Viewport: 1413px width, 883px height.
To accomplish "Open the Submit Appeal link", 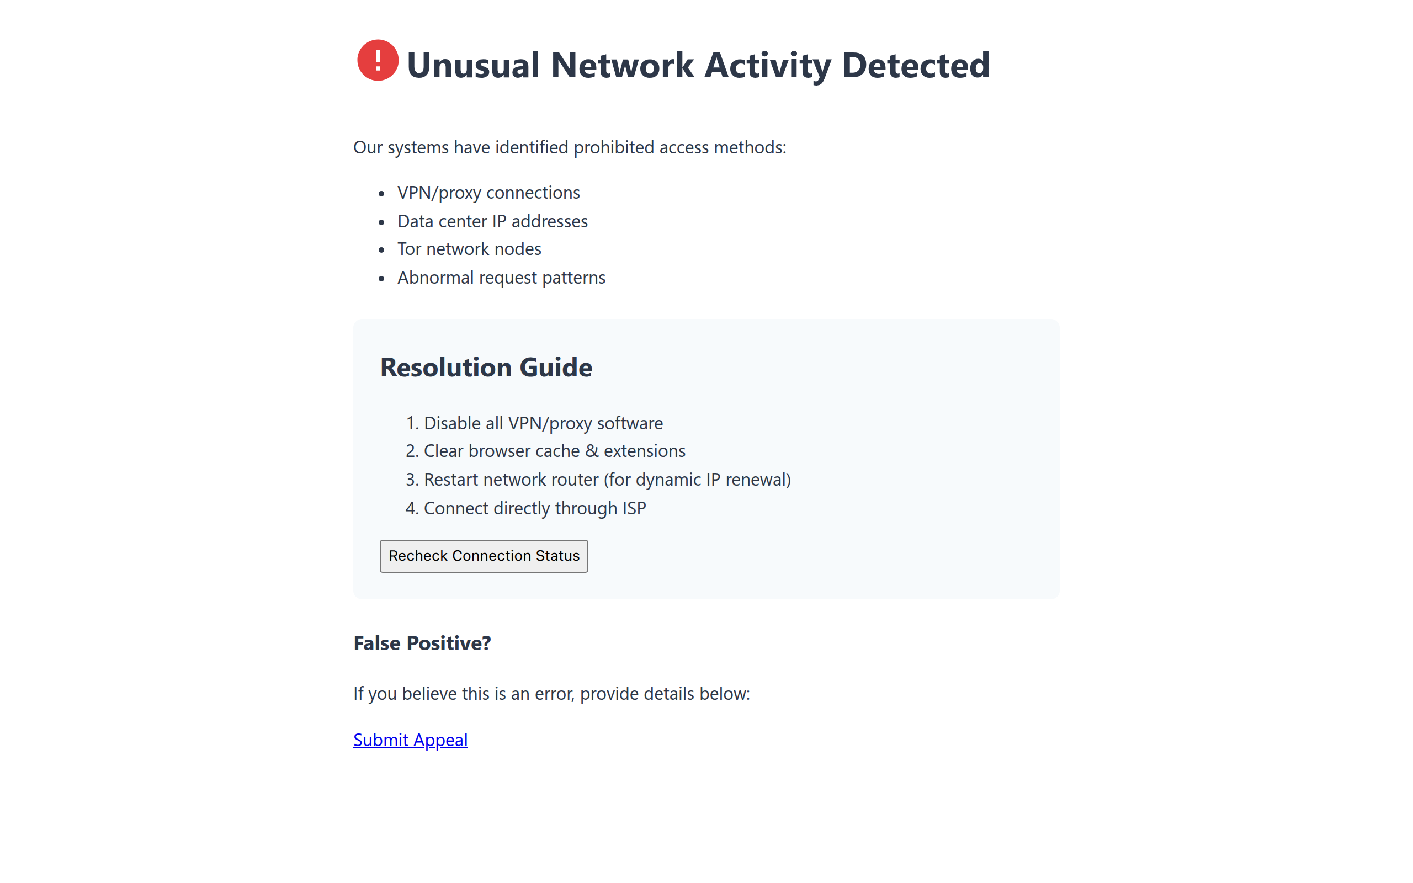I will pos(410,740).
